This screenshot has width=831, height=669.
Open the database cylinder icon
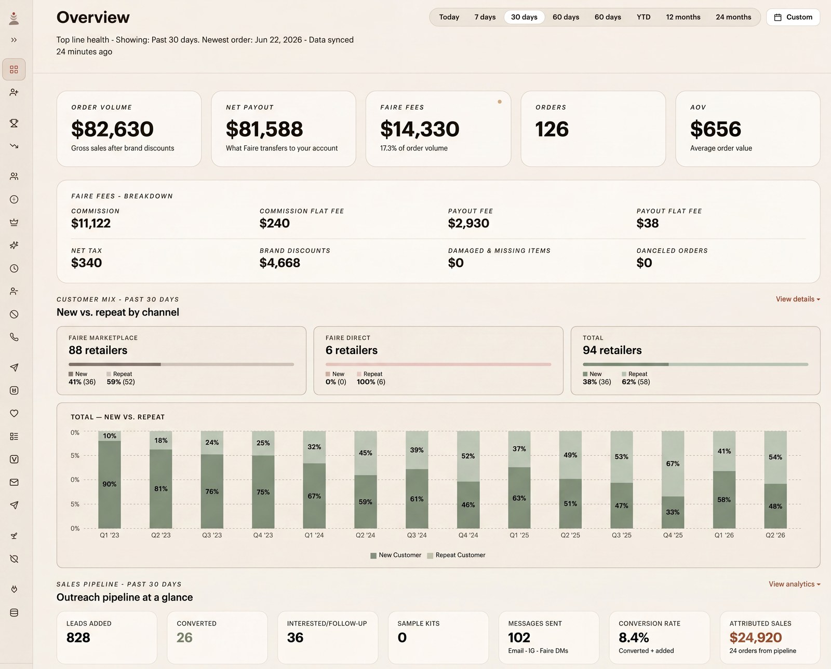click(14, 612)
